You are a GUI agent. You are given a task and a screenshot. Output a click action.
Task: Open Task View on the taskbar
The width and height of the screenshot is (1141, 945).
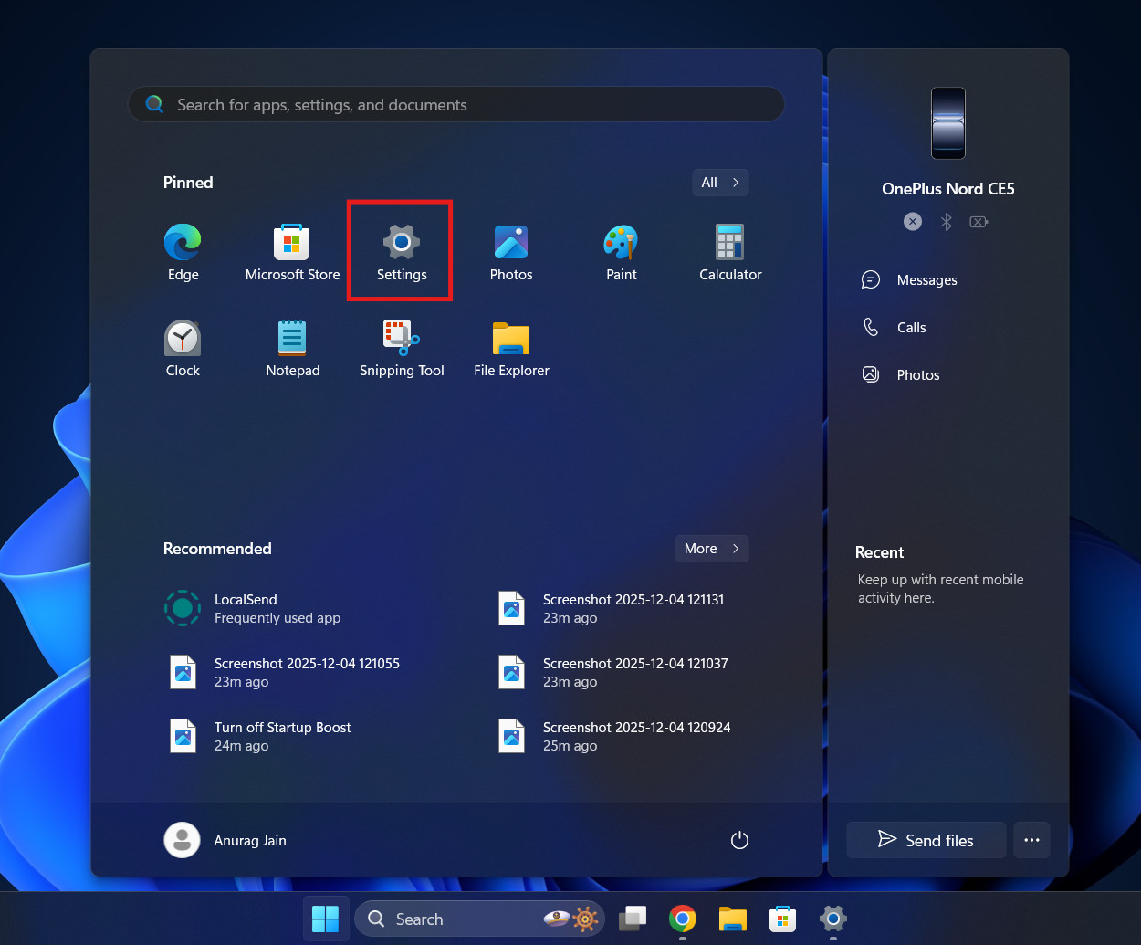point(633,919)
